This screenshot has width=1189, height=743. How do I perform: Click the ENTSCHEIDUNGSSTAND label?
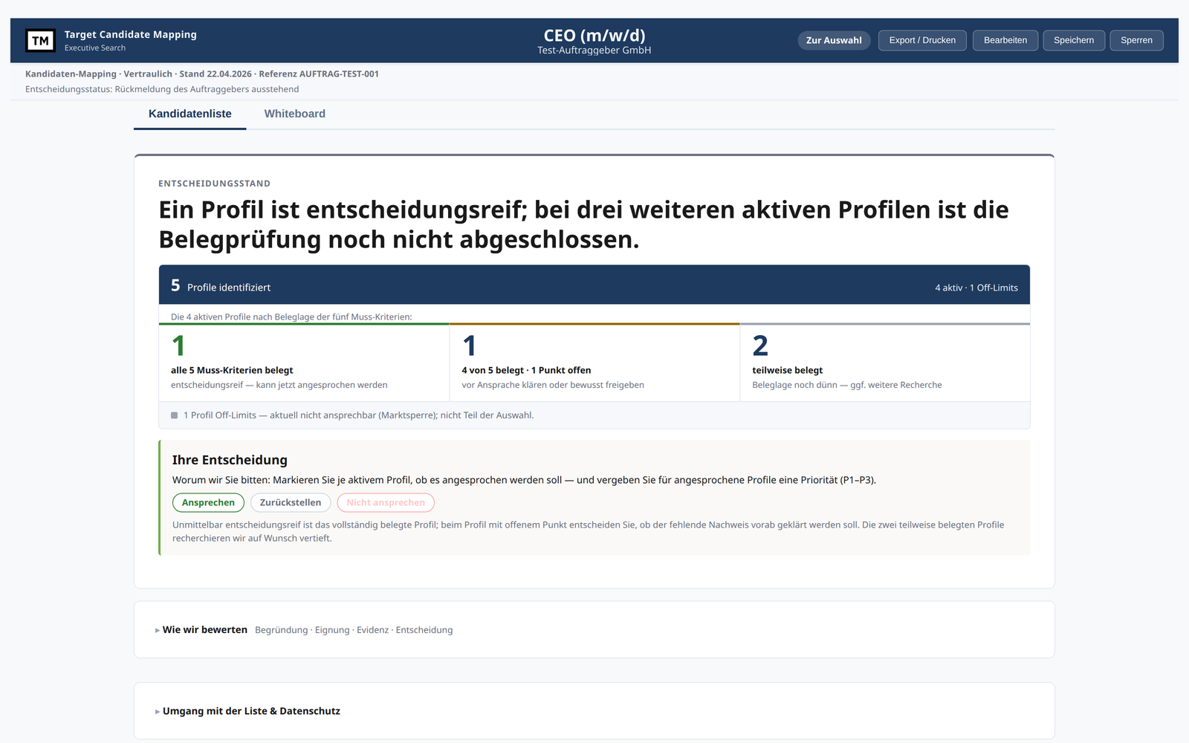[214, 184]
